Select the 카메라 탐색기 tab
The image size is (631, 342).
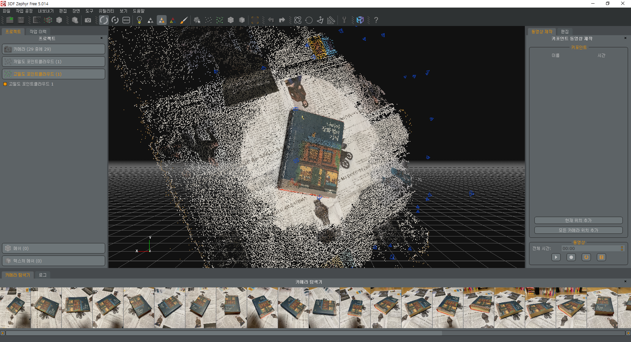pos(17,275)
